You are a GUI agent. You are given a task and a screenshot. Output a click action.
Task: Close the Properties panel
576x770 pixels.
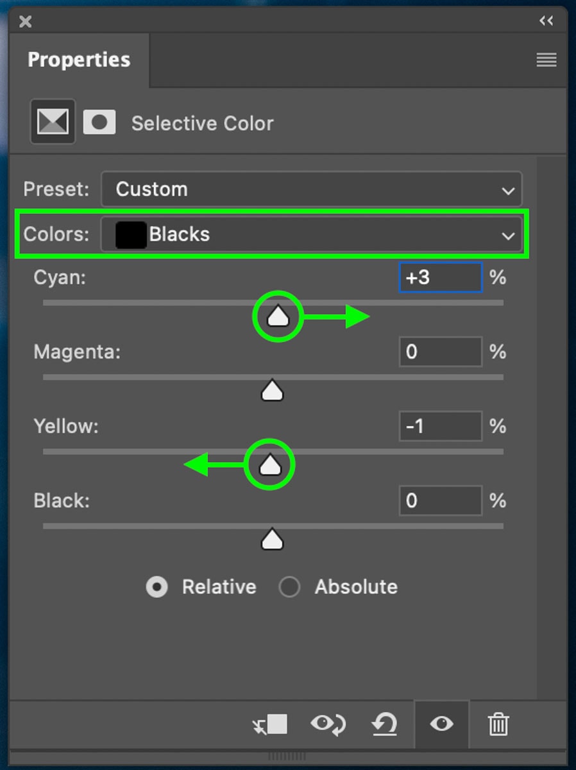pyautogui.click(x=25, y=22)
